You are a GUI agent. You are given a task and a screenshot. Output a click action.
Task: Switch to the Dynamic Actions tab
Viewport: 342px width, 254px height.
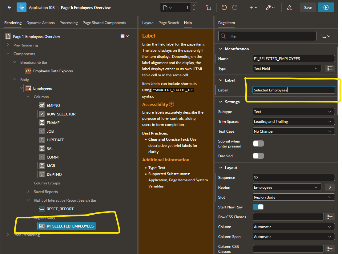[41, 23]
